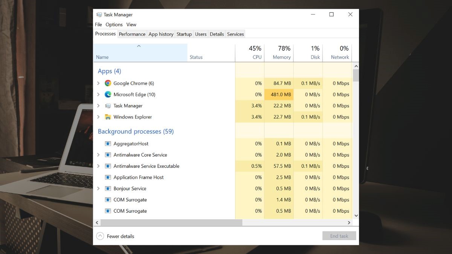The height and width of the screenshot is (254, 452).
Task: Sort by the Status column header
Action: (211, 53)
